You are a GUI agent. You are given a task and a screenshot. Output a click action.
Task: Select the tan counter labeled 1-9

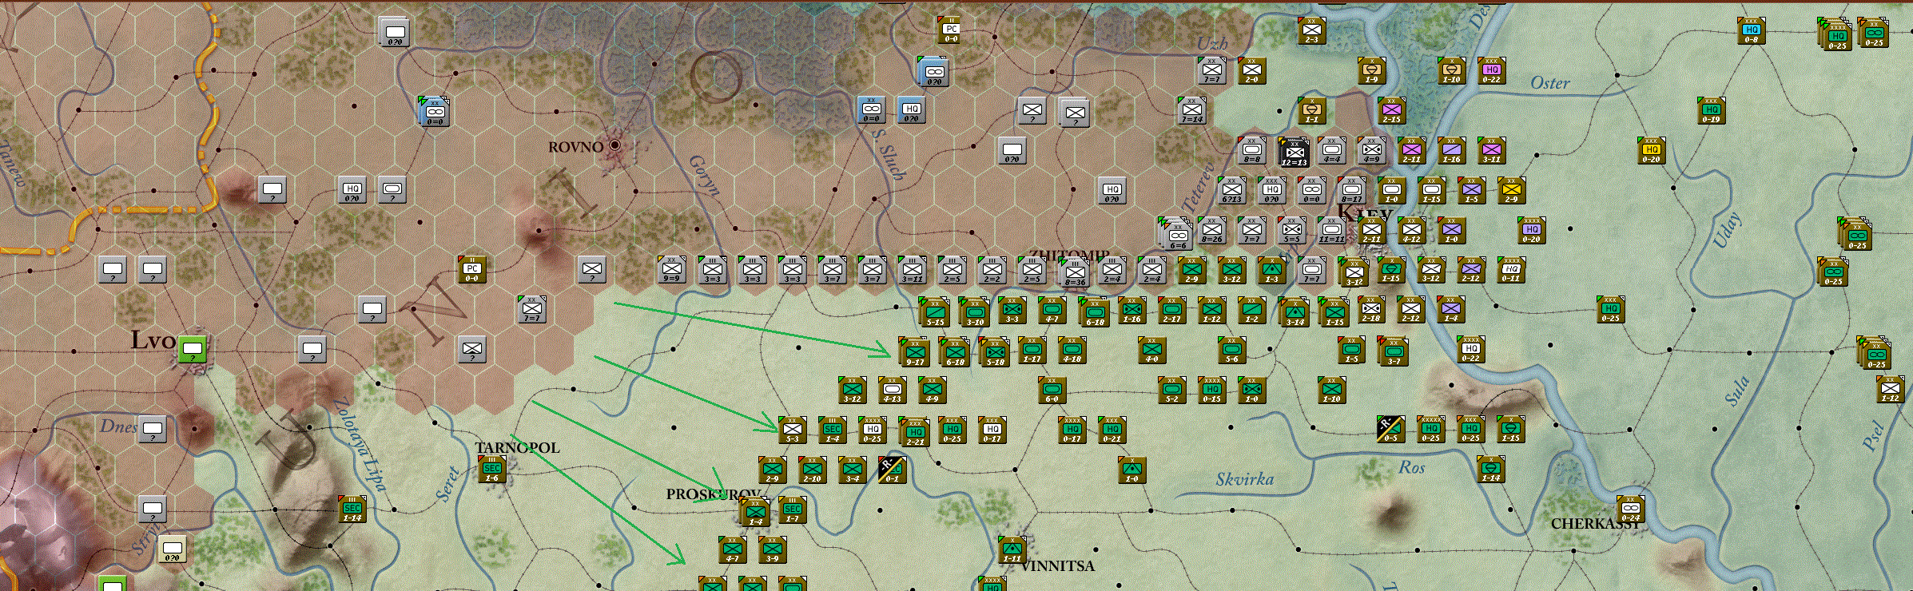coord(1371,70)
